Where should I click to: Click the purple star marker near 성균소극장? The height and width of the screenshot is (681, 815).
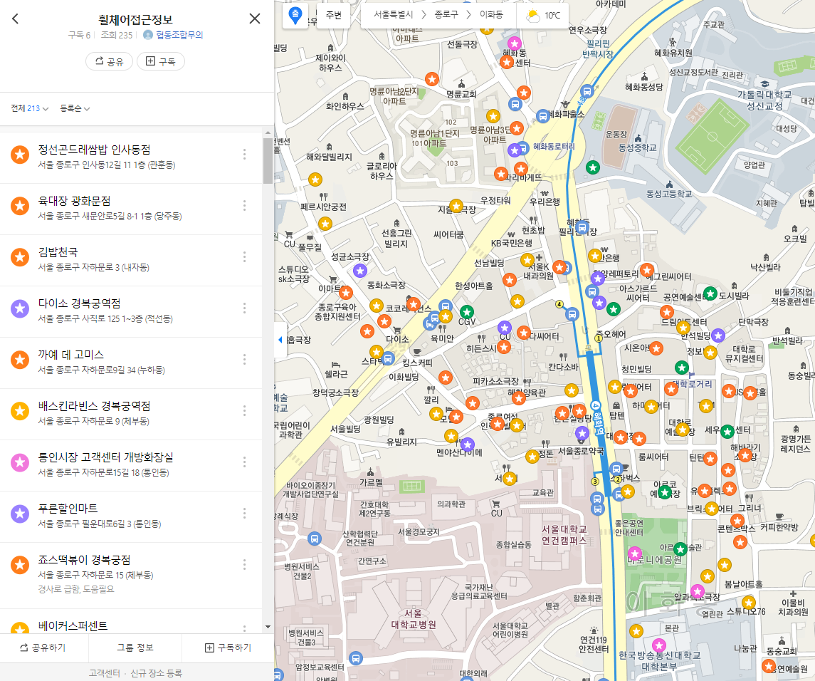click(x=360, y=271)
